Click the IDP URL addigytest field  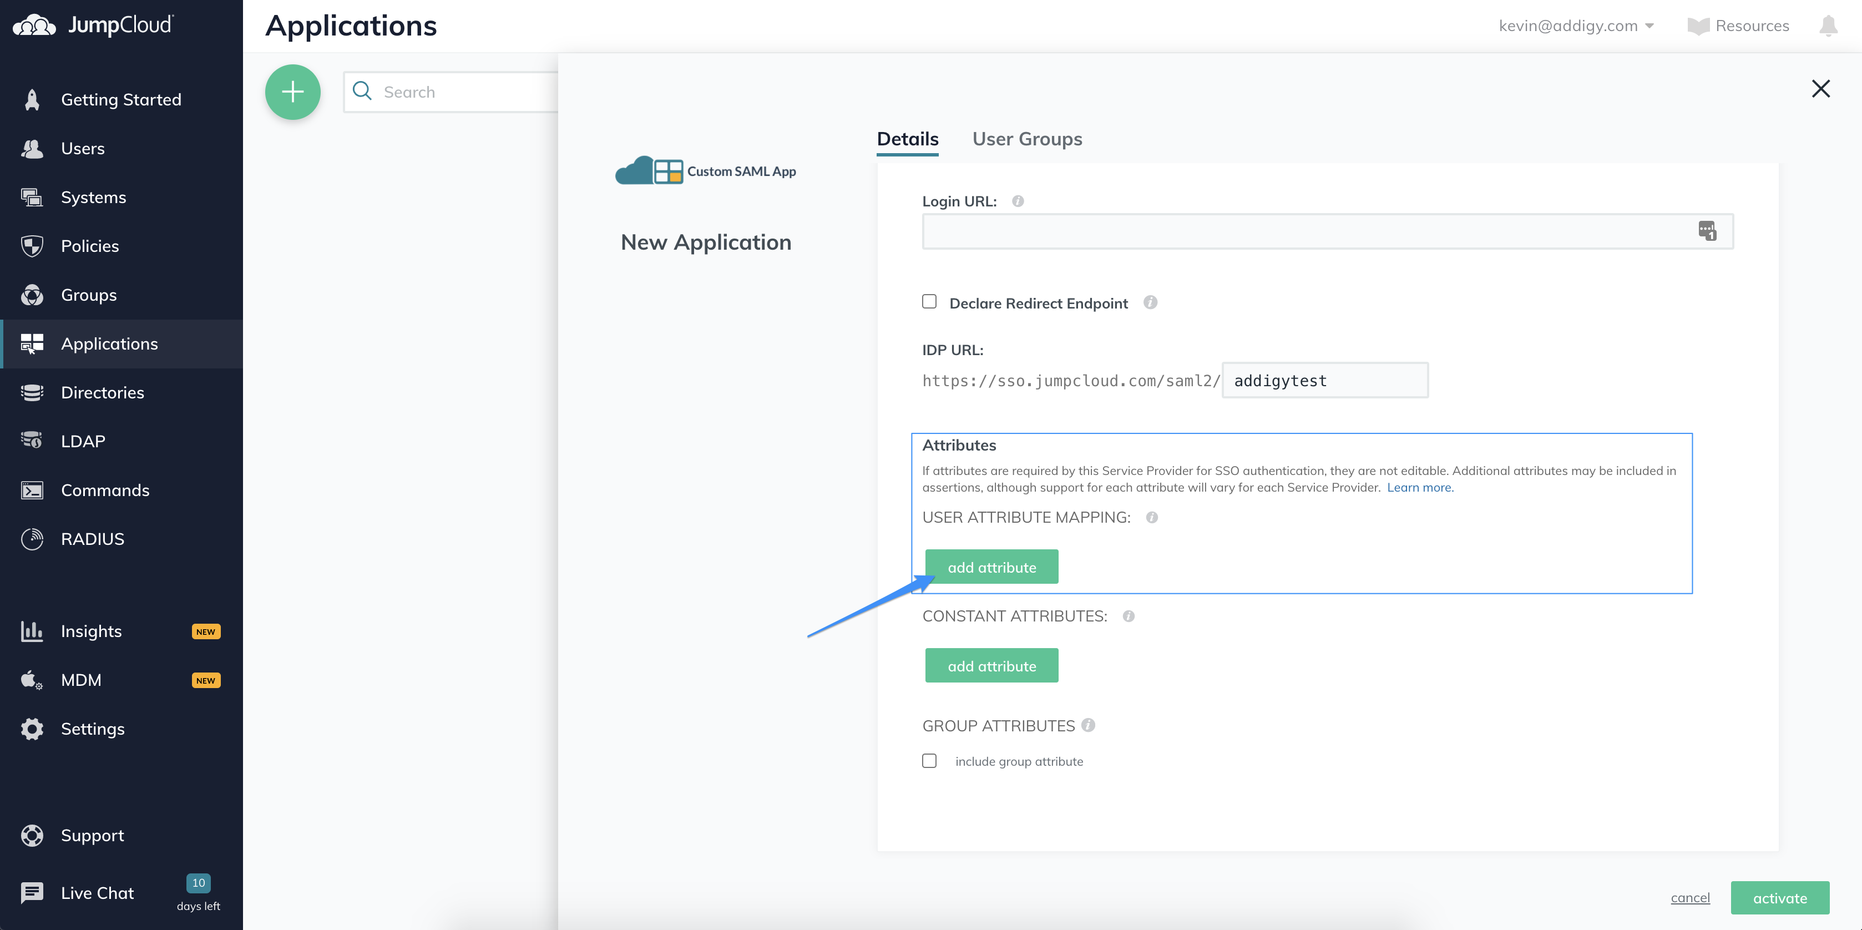point(1325,381)
